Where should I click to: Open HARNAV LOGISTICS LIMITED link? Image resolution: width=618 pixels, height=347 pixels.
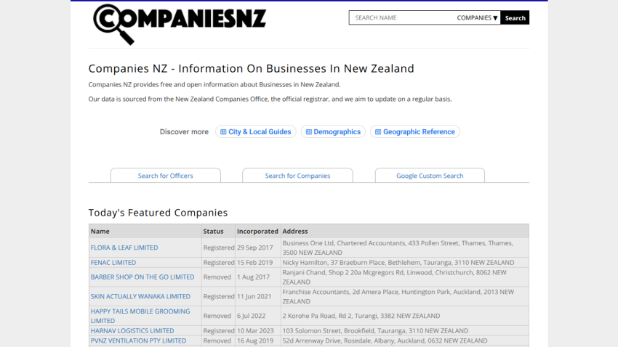click(132, 331)
